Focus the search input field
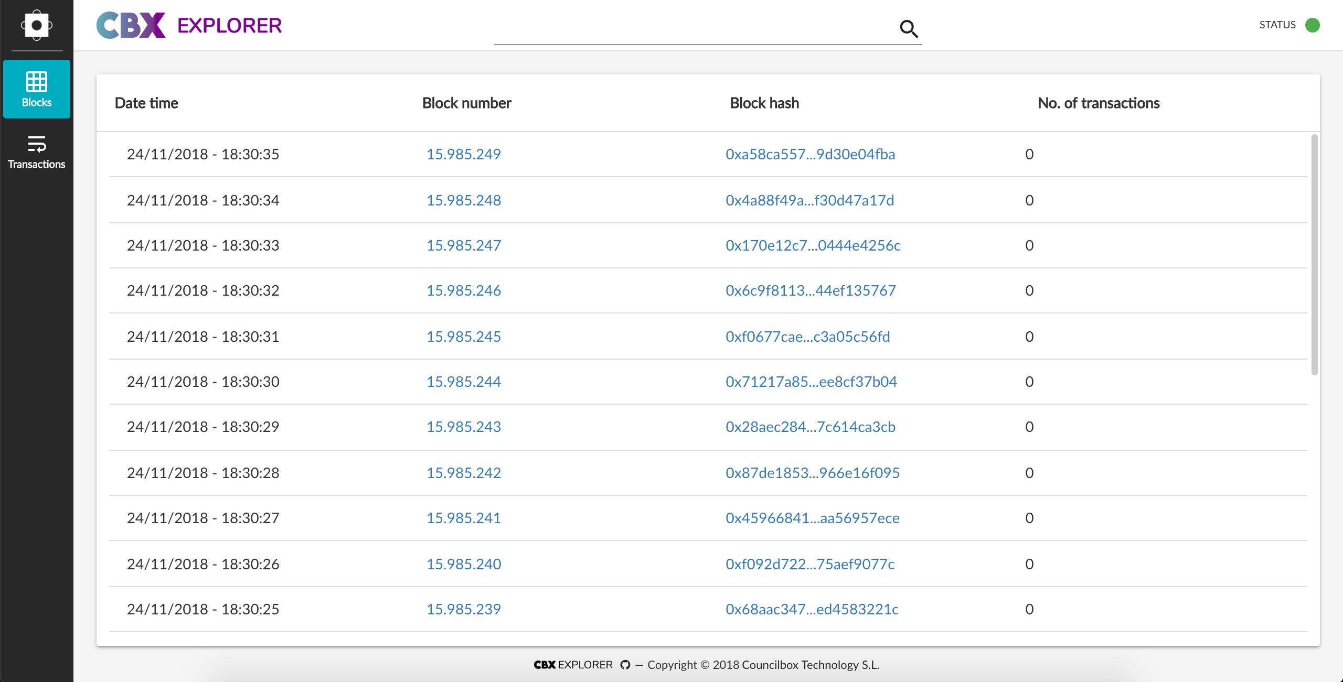Image resolution: width=1343 pixels, height=682 pixels. 692,29
